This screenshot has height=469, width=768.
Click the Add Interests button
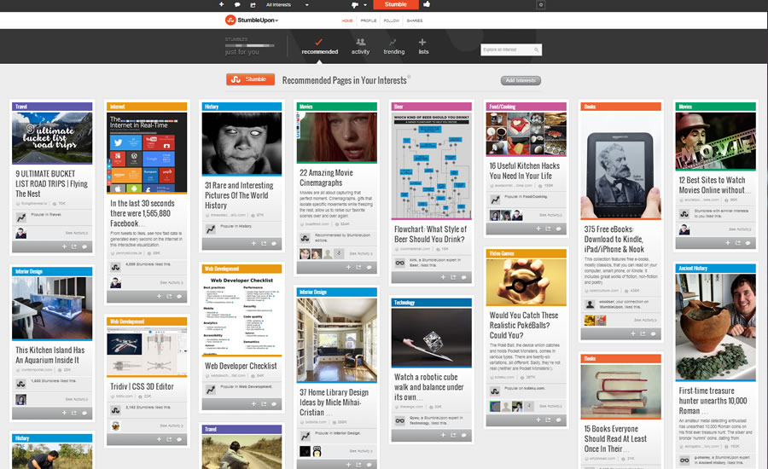tap(521, 80)
